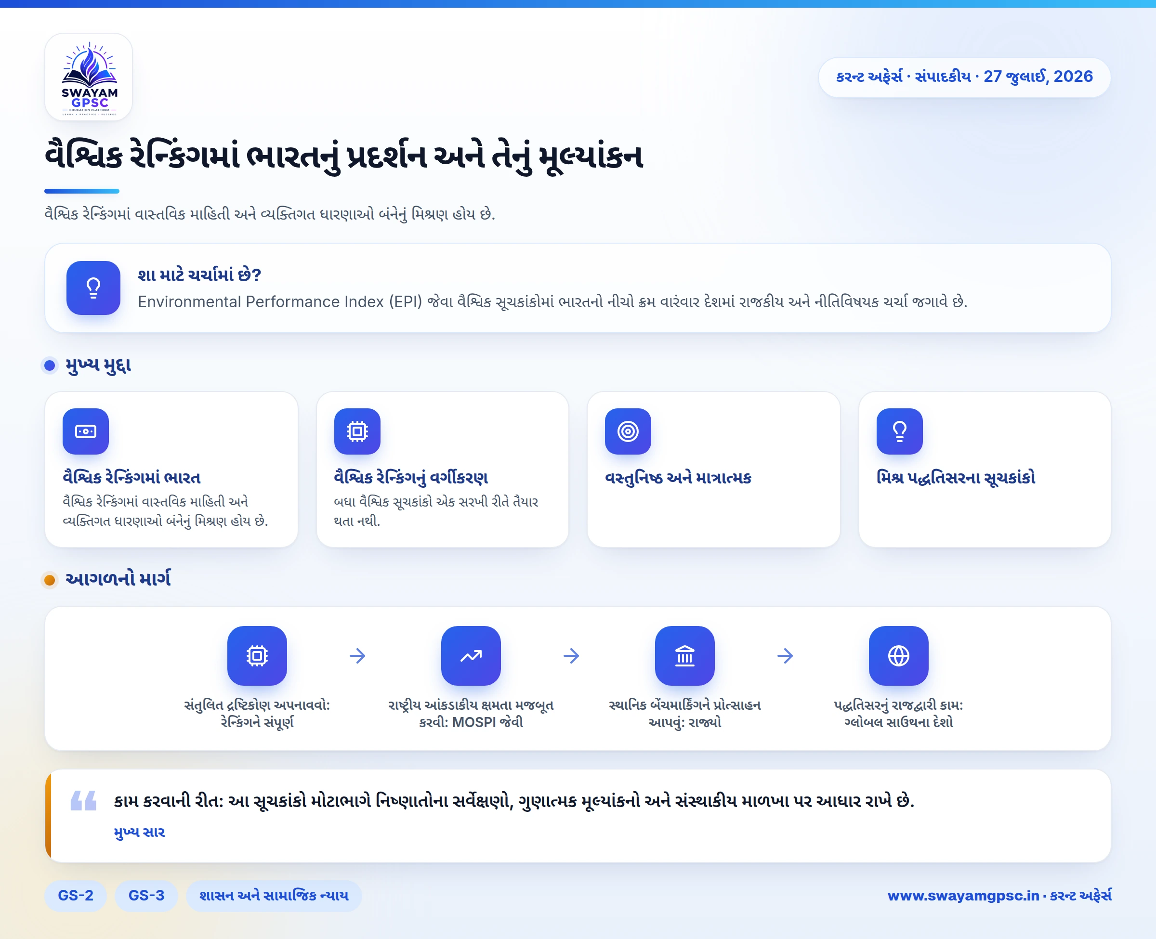The width and height of the screenshot is (1156, 939).
Task: Click the lightbulb icon beside શા માટે ચર્ચામાં છે?
Action: pyautogui.click(x=93, y=288)
